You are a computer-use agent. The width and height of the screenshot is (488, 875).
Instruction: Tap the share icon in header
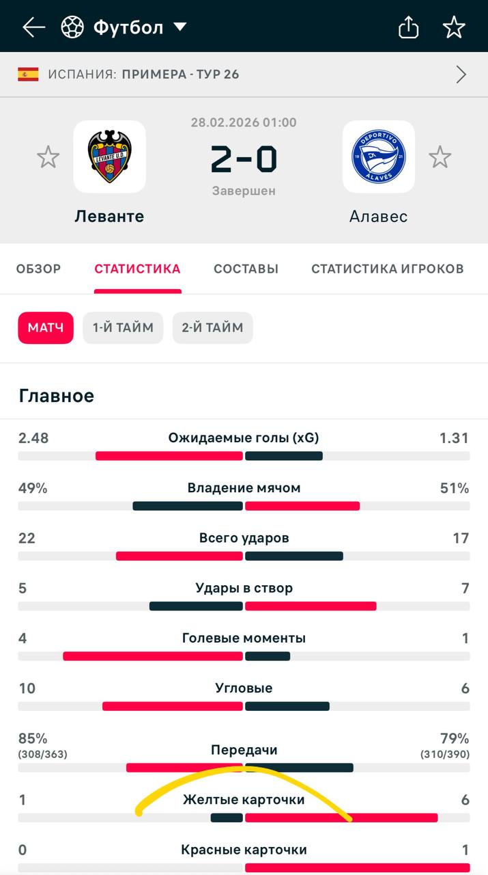point(408,27)
